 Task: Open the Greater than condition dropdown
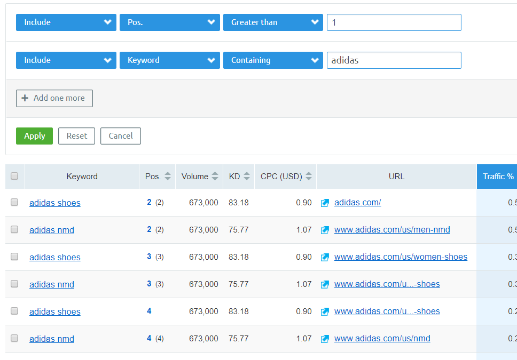point(273,22)
